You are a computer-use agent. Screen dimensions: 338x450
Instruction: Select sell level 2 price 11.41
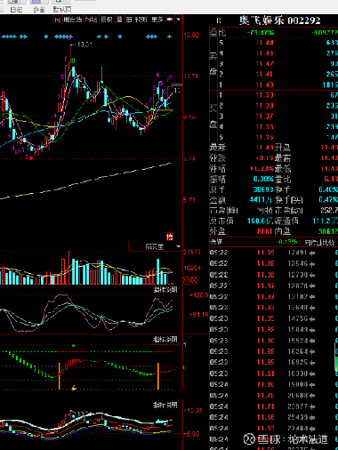click(264, 75)
